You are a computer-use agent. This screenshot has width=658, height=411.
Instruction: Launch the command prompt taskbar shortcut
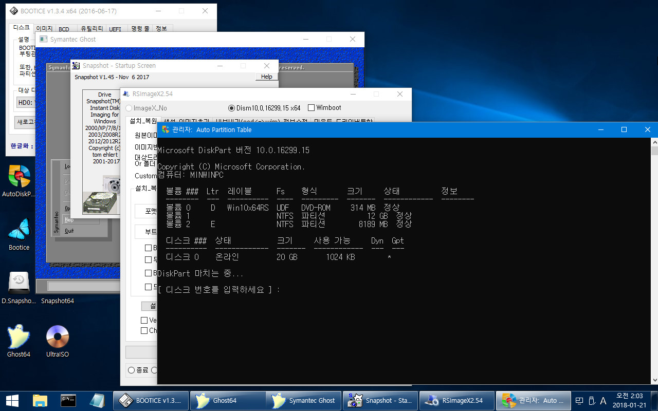coord(68,400)
